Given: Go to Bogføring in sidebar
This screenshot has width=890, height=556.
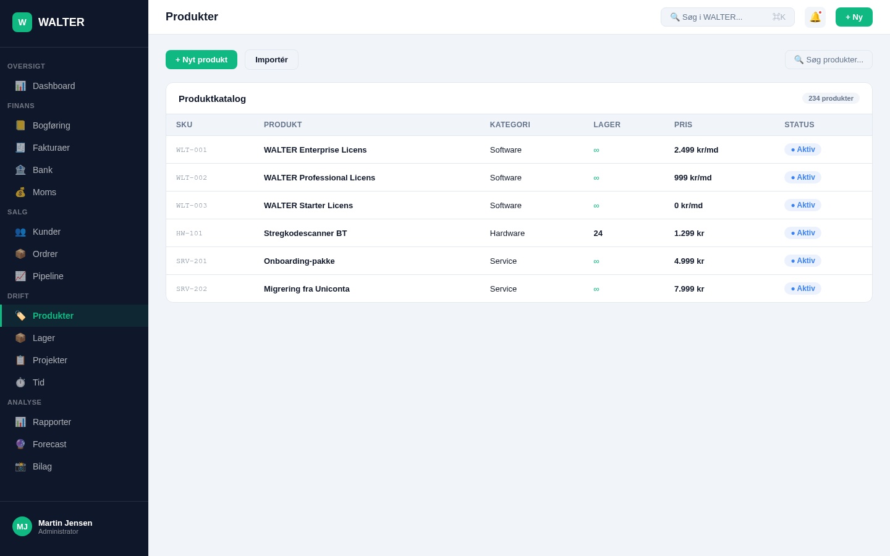Looking at the screenshot, I should pyautogui.click(x=74, y=125).
